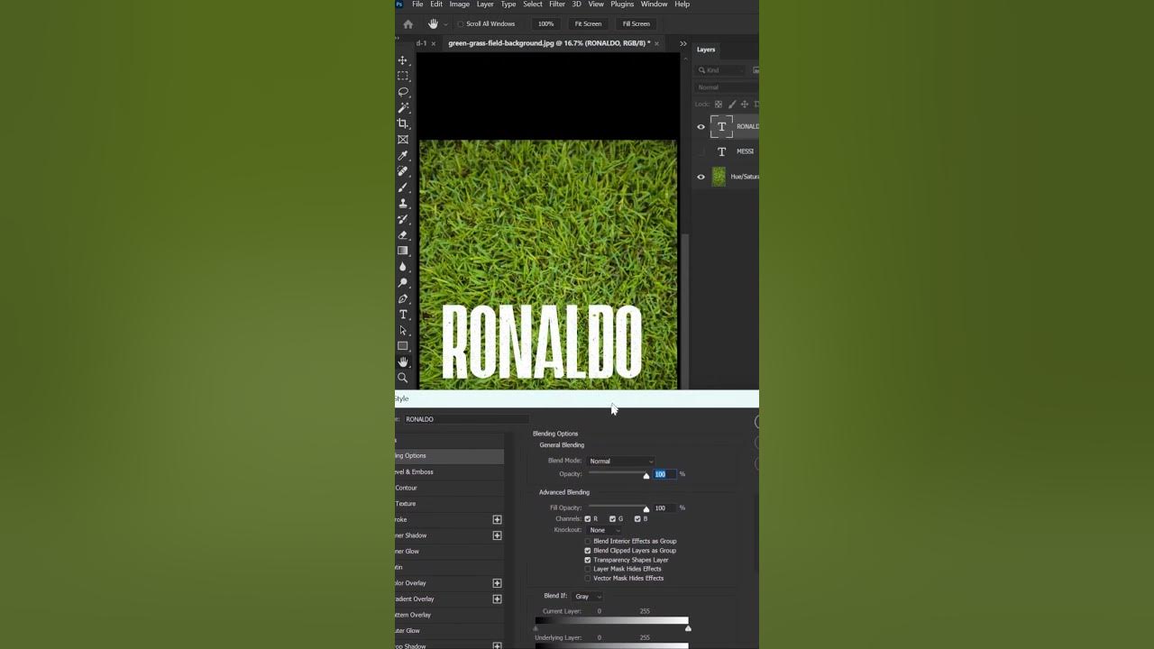The width and height of the screenshot is (1154, 649).
Task: Add another Gradient Overlay with plus
Action: [497, 599]
